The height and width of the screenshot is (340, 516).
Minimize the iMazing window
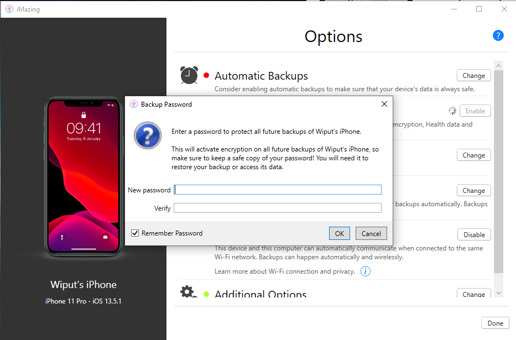(454, 9)
